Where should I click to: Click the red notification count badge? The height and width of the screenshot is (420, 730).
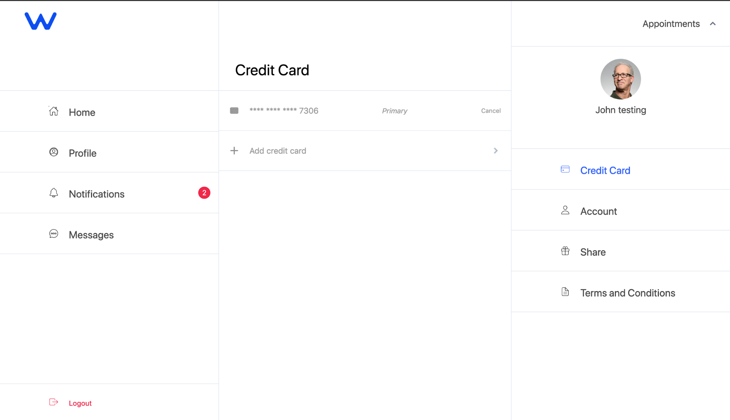(x=204, y=192)
